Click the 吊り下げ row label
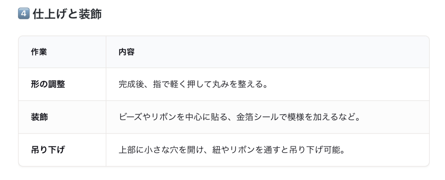 [x=48, y=150]
